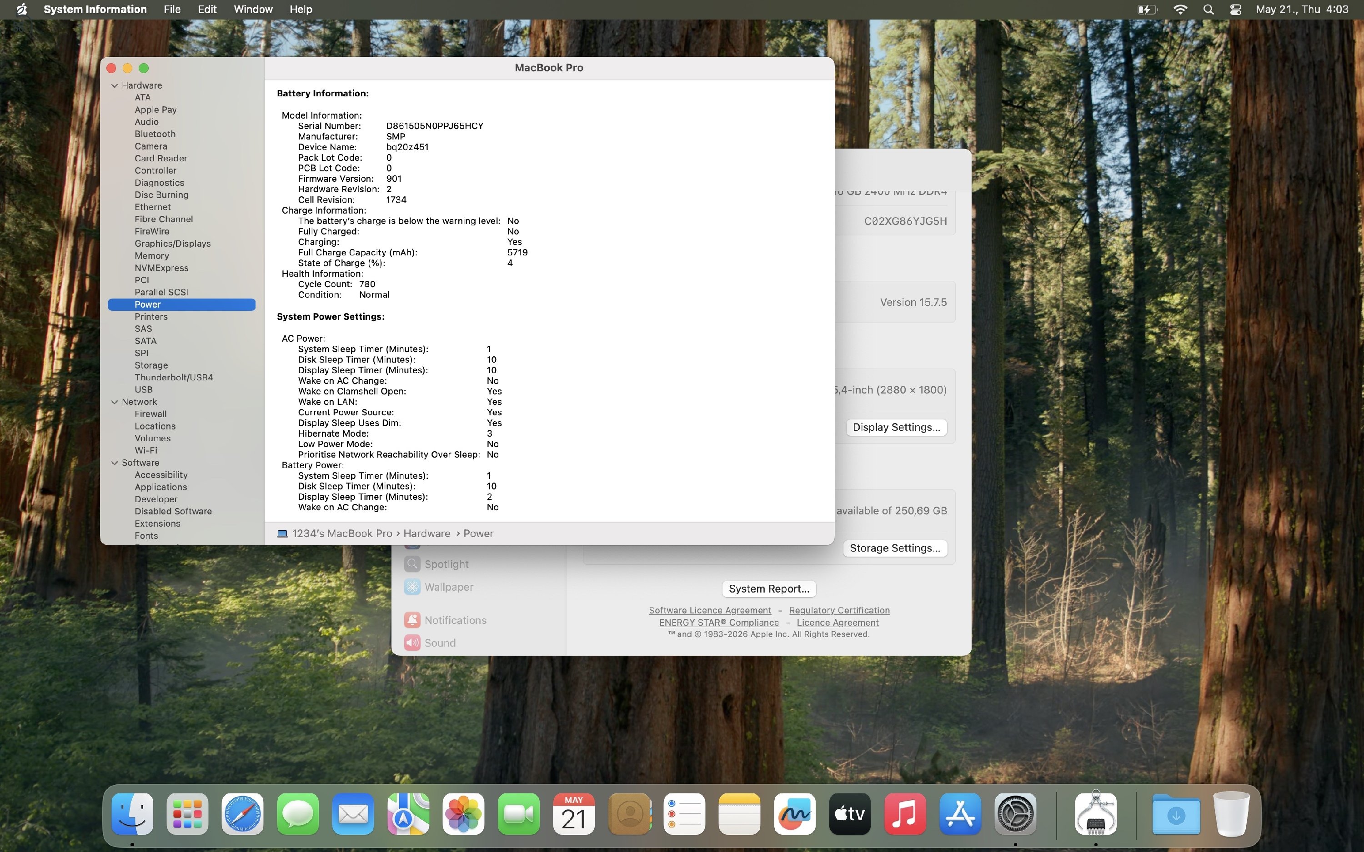Click the Wi-Fi status icon
Viewport: 1364px width, 852px height.
pos(1180,10)
